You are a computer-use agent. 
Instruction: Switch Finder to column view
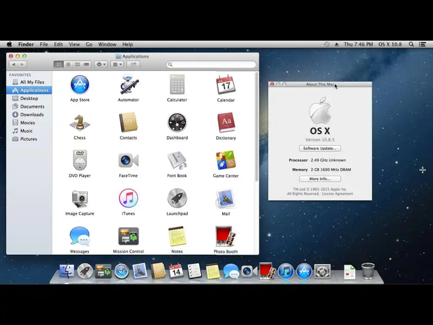point(77,64)
